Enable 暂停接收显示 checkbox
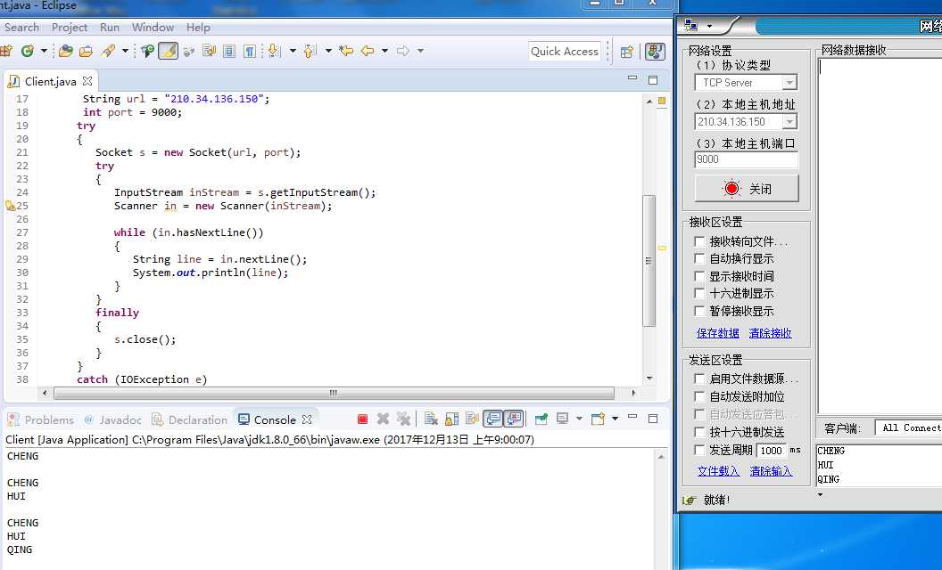This screenshot has width=942, height=570. [x=699, y=311]
